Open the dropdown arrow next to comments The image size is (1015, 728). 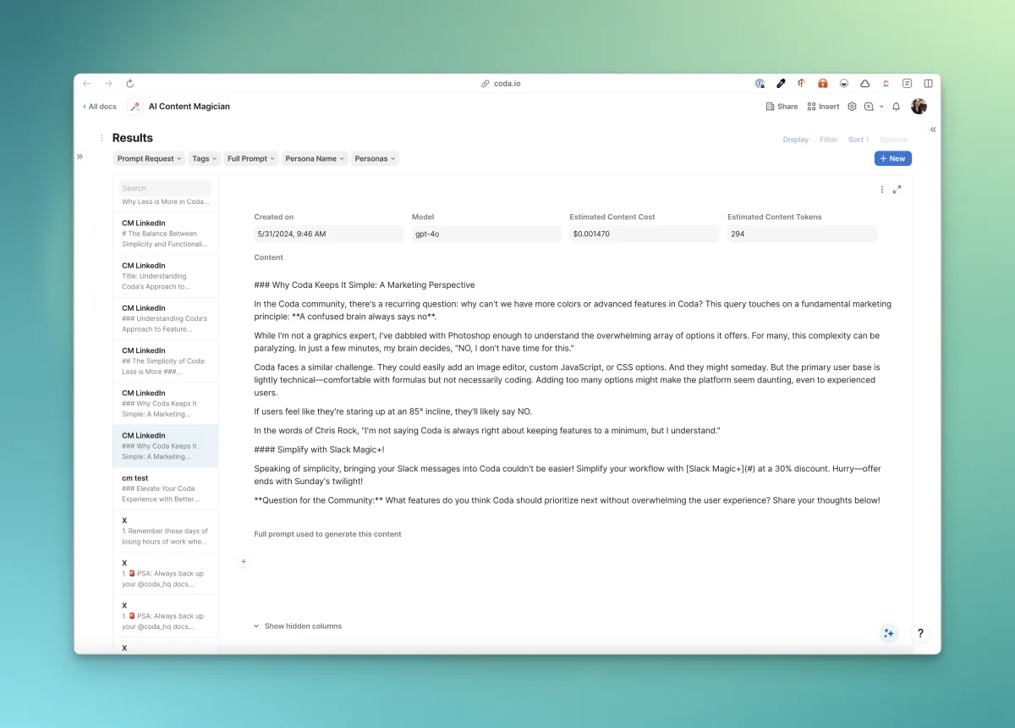[x=881, y=107]
